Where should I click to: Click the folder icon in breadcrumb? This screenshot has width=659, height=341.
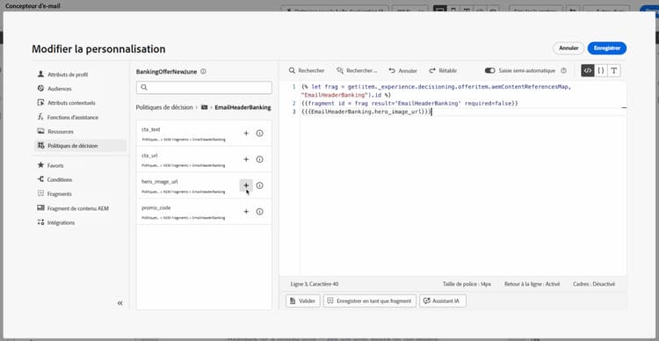coord(204,107)
